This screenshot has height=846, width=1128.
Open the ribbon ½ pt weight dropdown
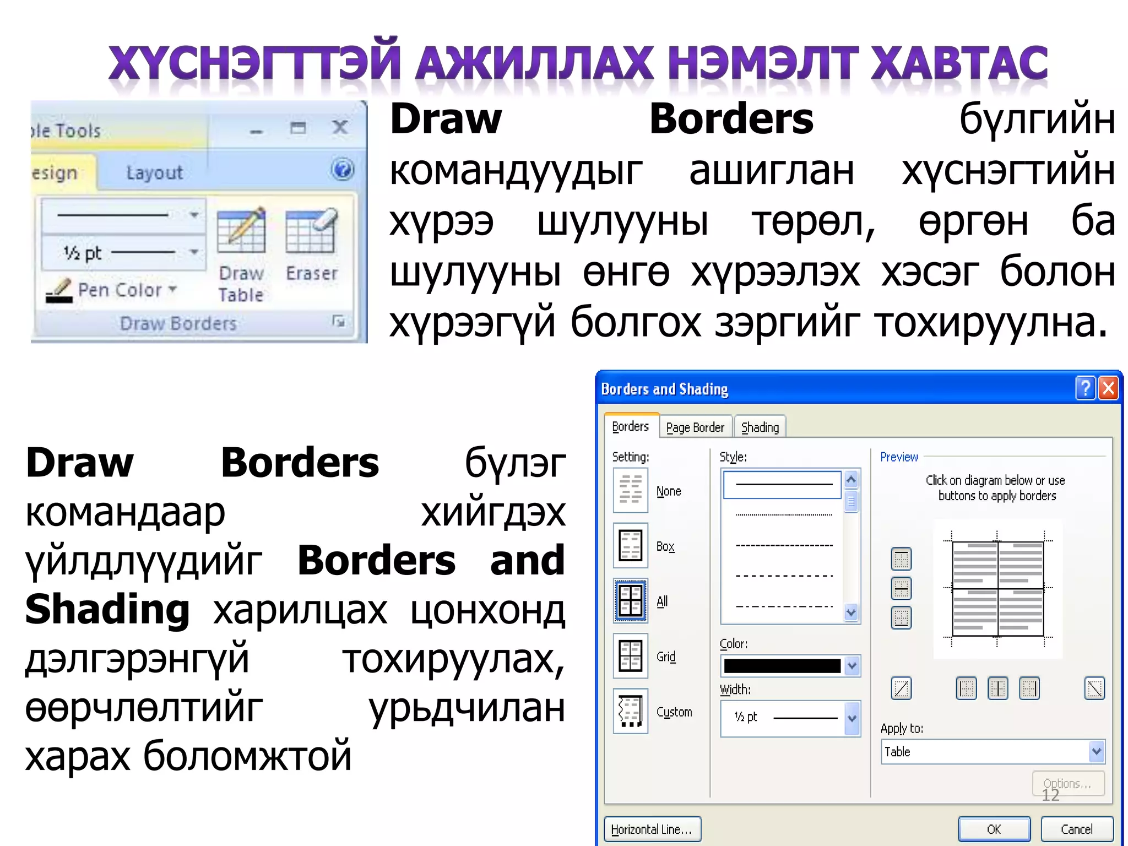[x=193, y=252]
